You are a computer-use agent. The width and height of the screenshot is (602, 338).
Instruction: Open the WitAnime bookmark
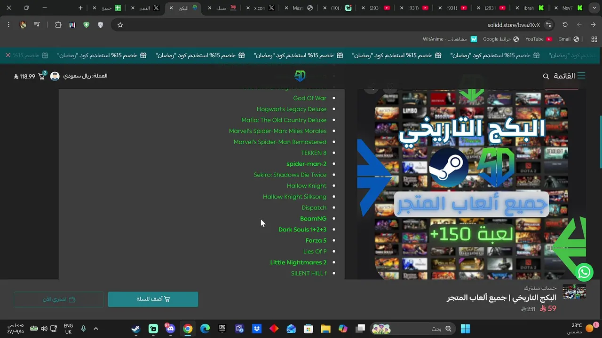click(x=450, y=39)
